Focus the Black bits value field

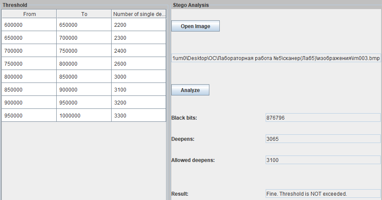(323, 118)
